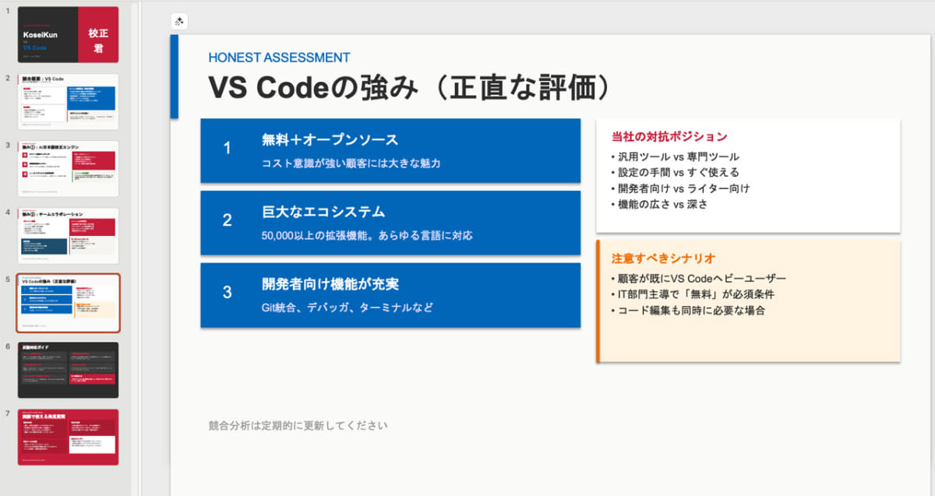Image resolution: width=935 pixels, height=496 pixels.
Task: Click the text 'Git統合、デバッガ、ターミナルなど'
Action: (347, 308)
